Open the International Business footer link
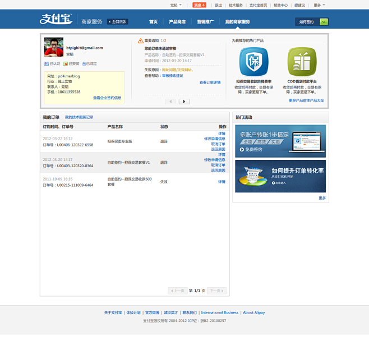 (x=220, y=313)
